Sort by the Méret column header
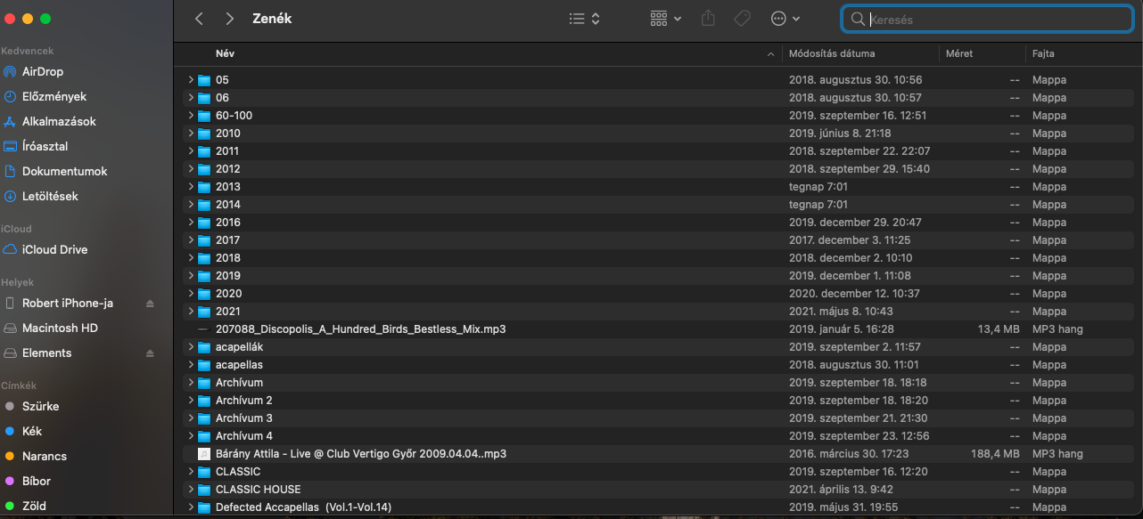The image size is (1143, 519). 959,53
